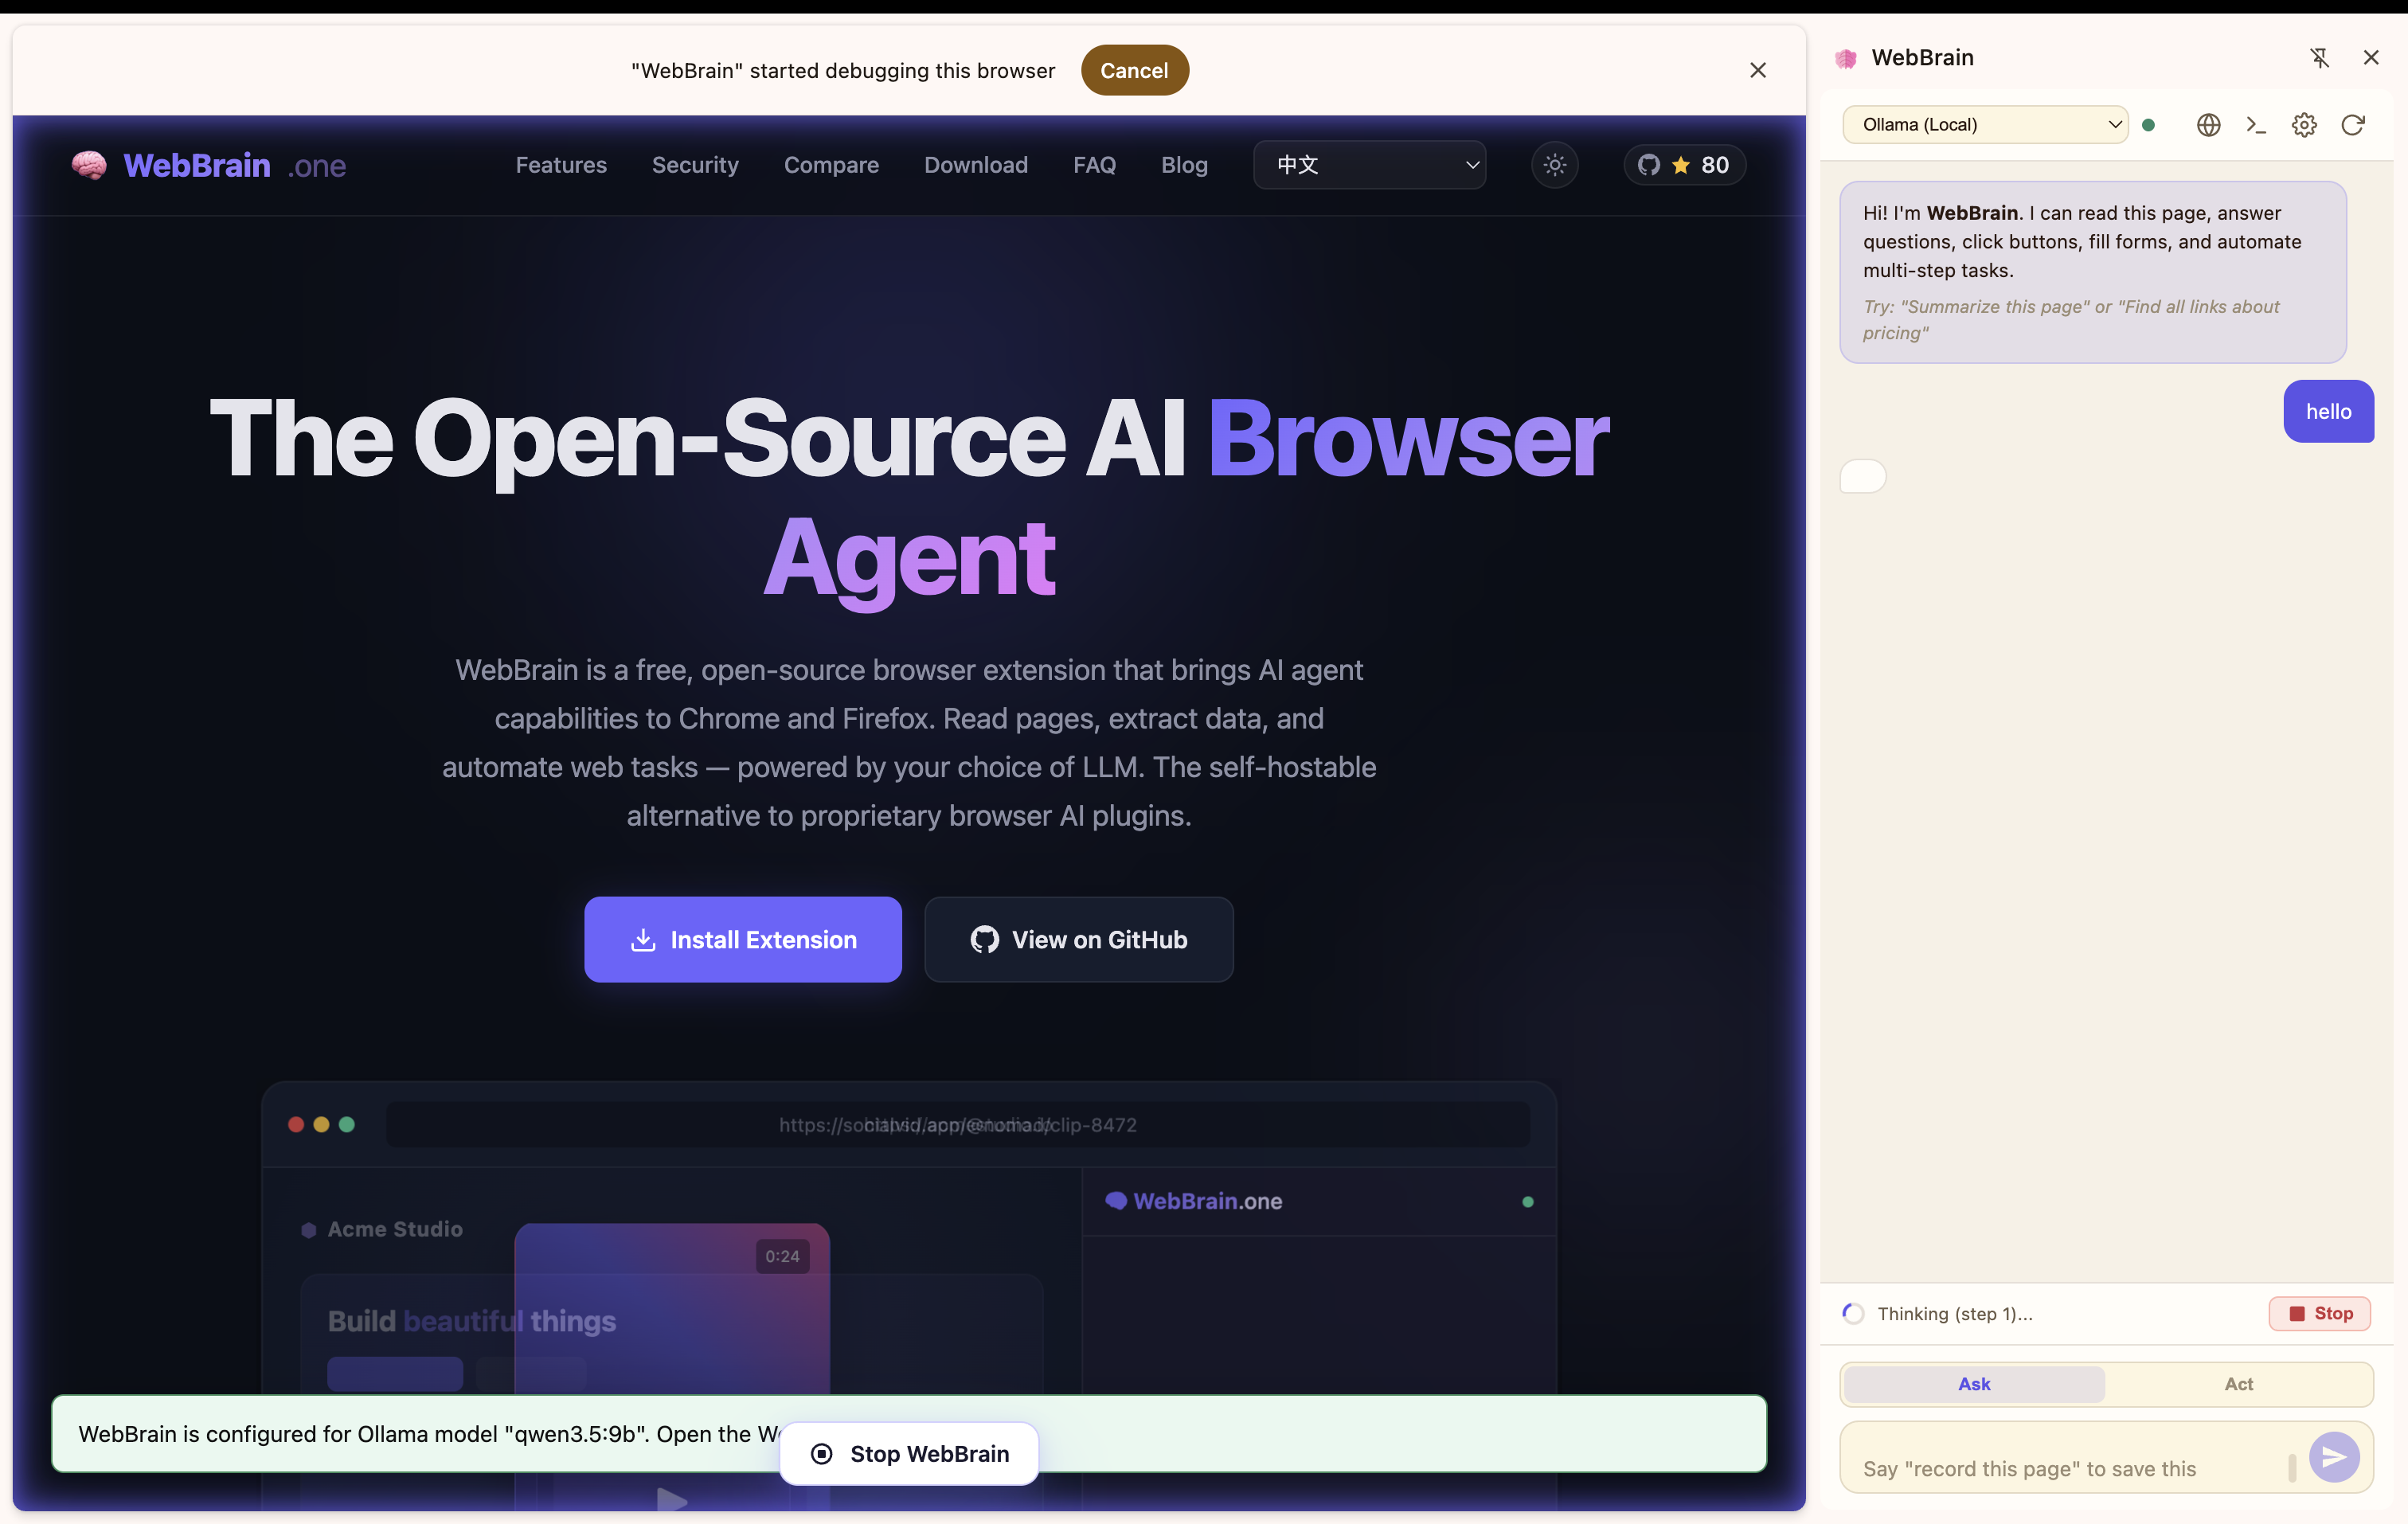Image resolution: width=2408 pixels, height=1524 pixels.
Task: Switch to Act mode
Action: pos(2238,1384)
